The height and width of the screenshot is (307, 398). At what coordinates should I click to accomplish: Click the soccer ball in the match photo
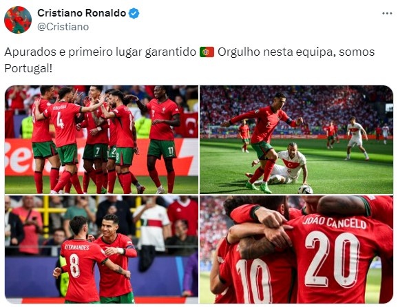tap(305, 189)
